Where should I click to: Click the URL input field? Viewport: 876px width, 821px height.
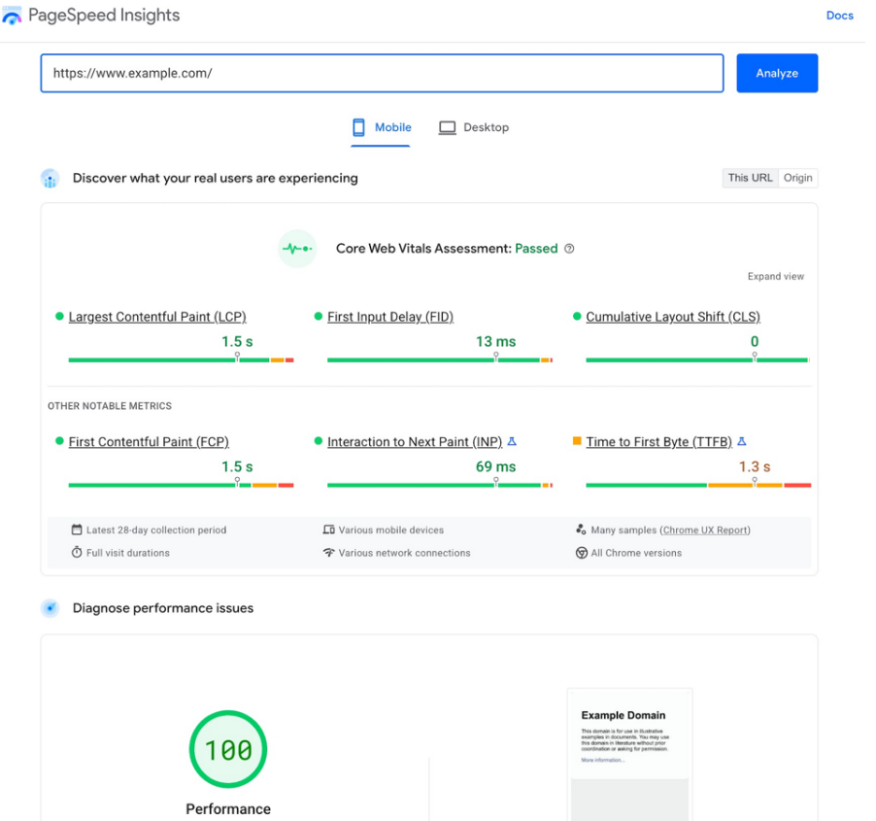coord(382,73)
